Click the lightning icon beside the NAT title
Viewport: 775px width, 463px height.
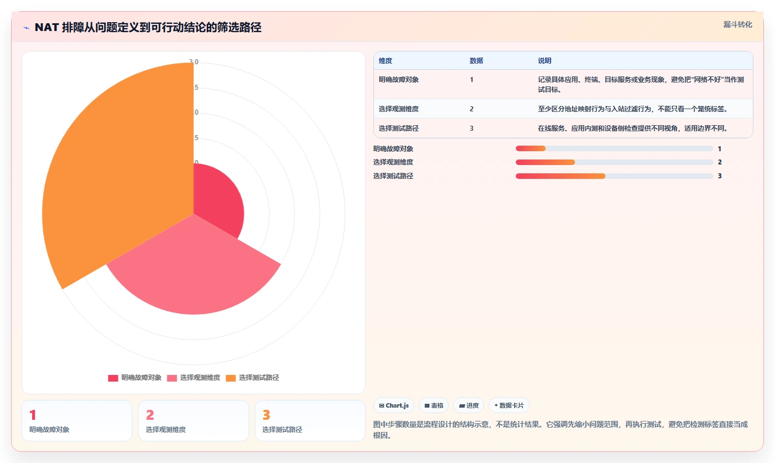pyautogui.click(x=27, y=27)
